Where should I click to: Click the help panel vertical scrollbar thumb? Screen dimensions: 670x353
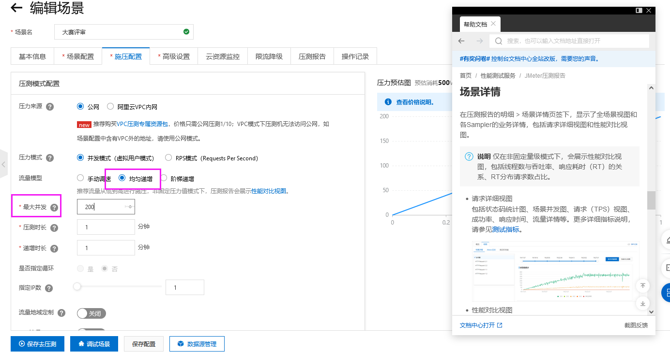[651, 200]
